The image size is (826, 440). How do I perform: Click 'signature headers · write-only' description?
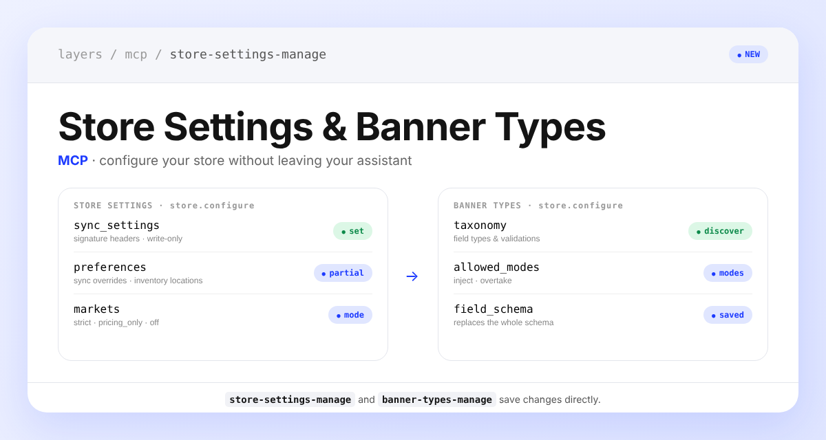[x=128, y=239]
